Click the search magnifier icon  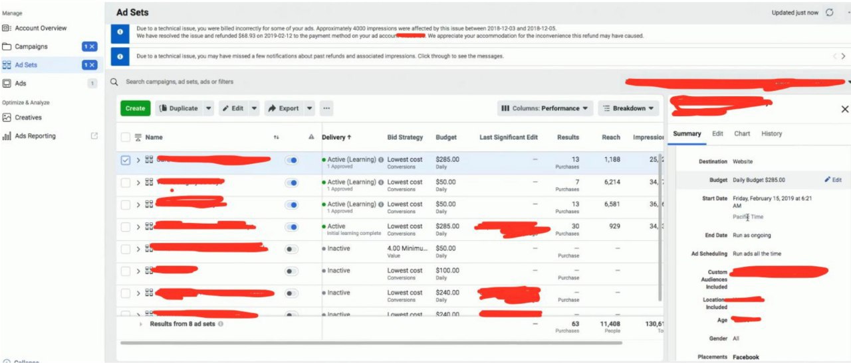(114, 82)
